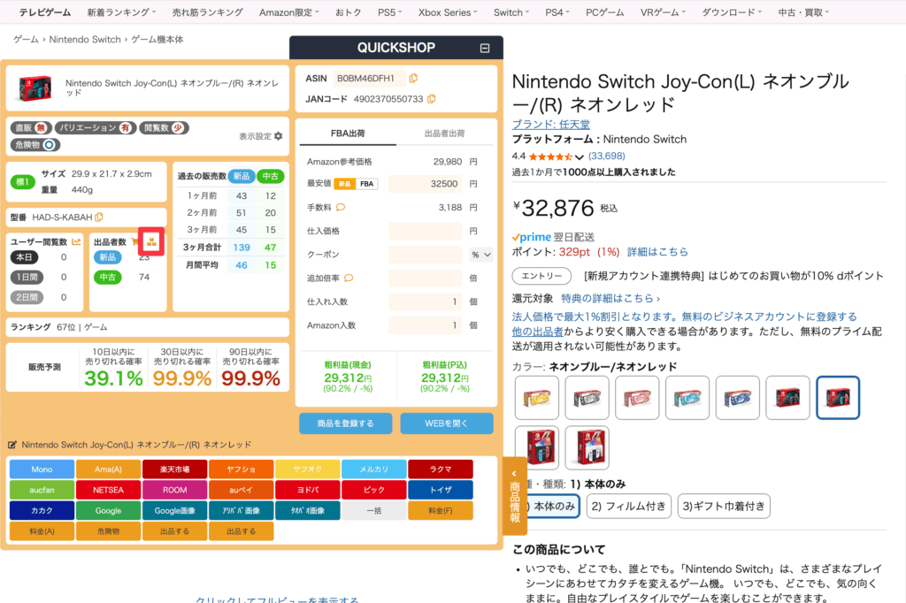This screenshot has height=603, width=906.
Task: Expand the PS4 menu
Action: (x=557, y=12)
